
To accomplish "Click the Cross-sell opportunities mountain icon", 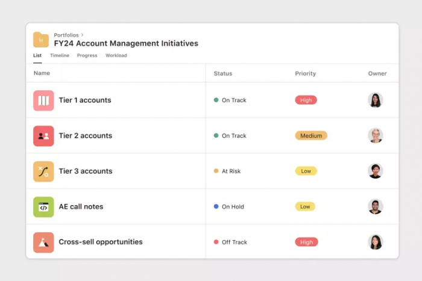I will coord(43,242).
